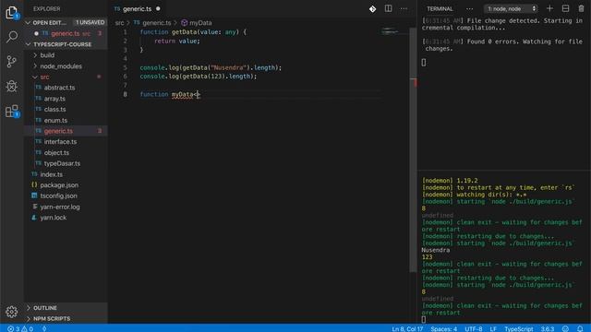Create a new terminal with plus icon
The height and width of the screenshot is (332, 591).
coord(549,8)
